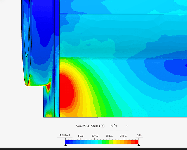187x150 pixels.
Task: Open the Von Mises Stress options icon
Action: click(103, 126)
